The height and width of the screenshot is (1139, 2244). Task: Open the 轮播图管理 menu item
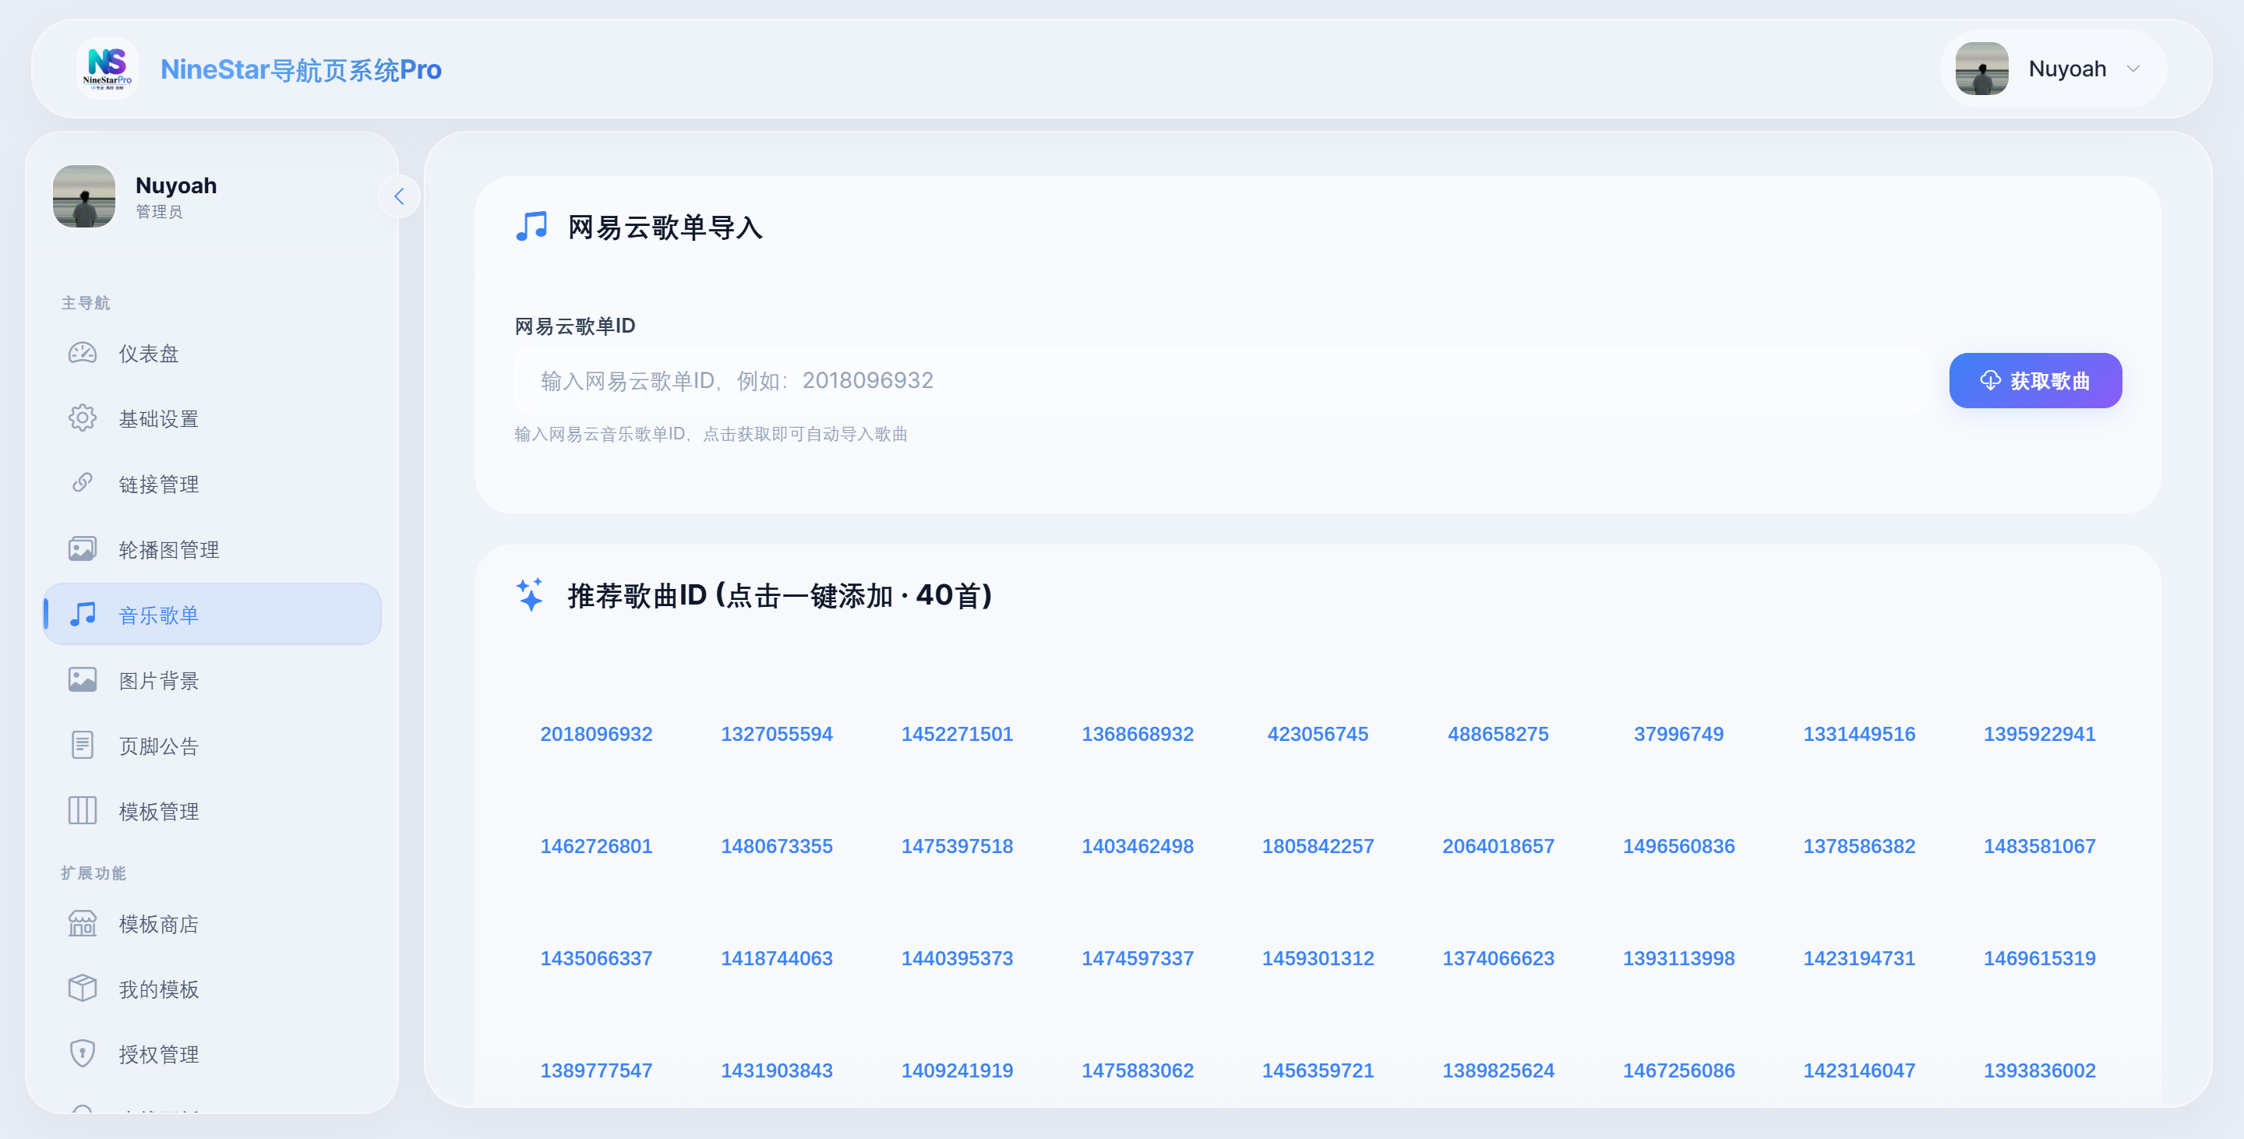(x=213, y=549)
